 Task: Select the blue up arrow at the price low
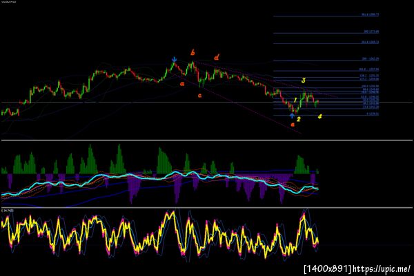[292, 116]
